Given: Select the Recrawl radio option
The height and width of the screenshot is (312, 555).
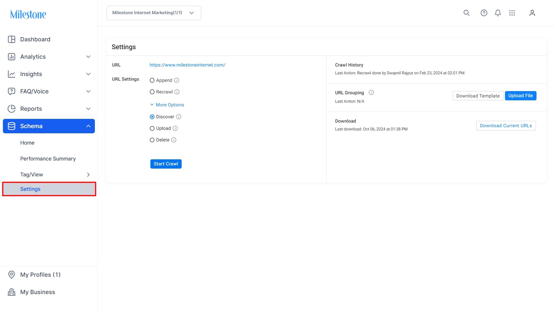Looking at the screenshot, I should (152, 92).
